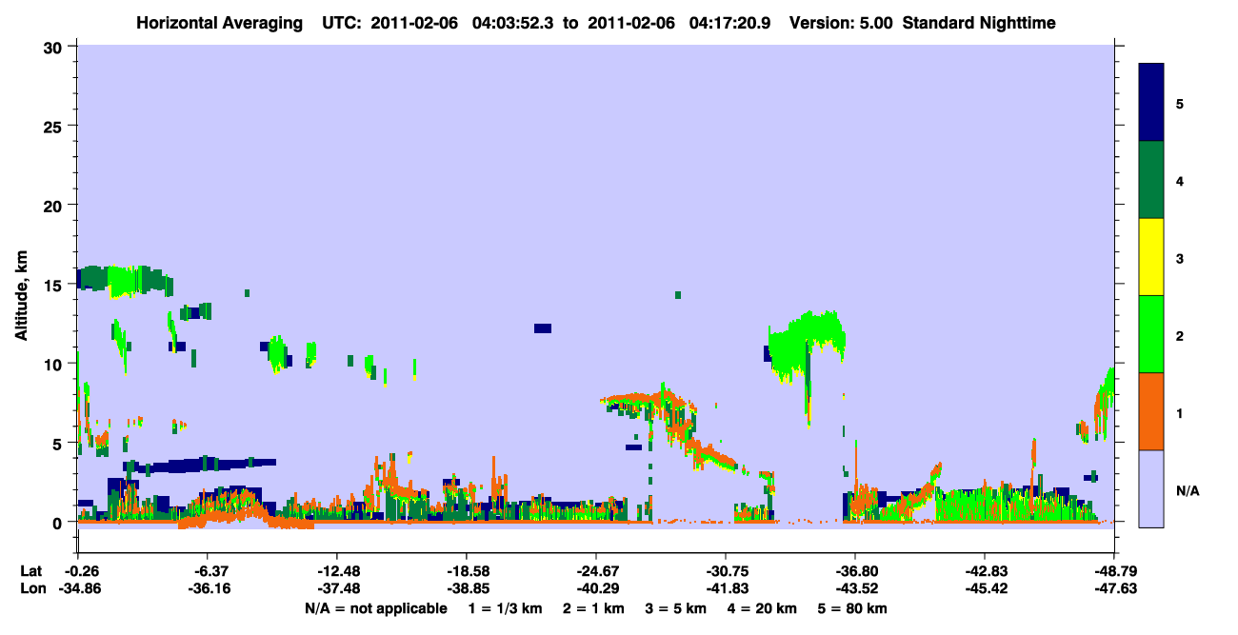Click the altitude tick label 20
This screenshot has width=1238, height=635.
pyautogui.click(x=54, y=205)
